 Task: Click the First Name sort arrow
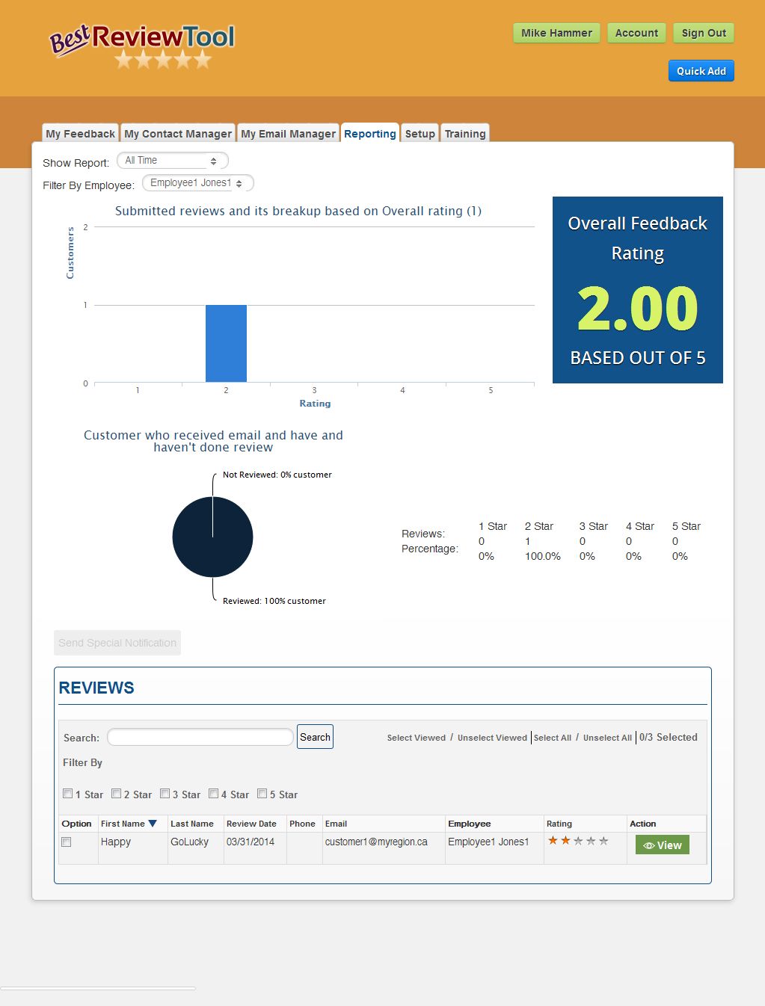click(x=153, y=824)
